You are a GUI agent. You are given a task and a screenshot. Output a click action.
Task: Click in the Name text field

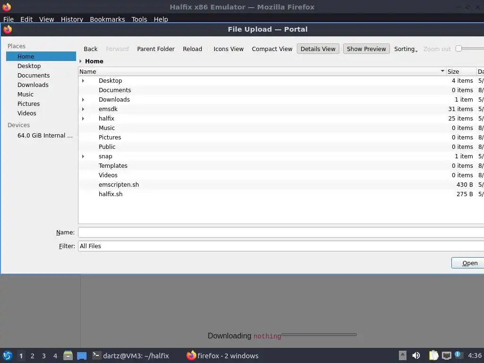(281, 233)
